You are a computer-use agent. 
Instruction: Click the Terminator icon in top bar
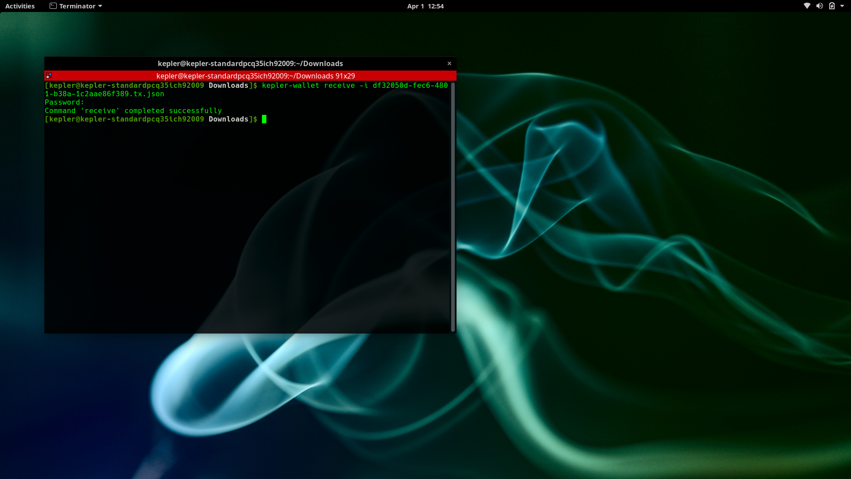53,6
